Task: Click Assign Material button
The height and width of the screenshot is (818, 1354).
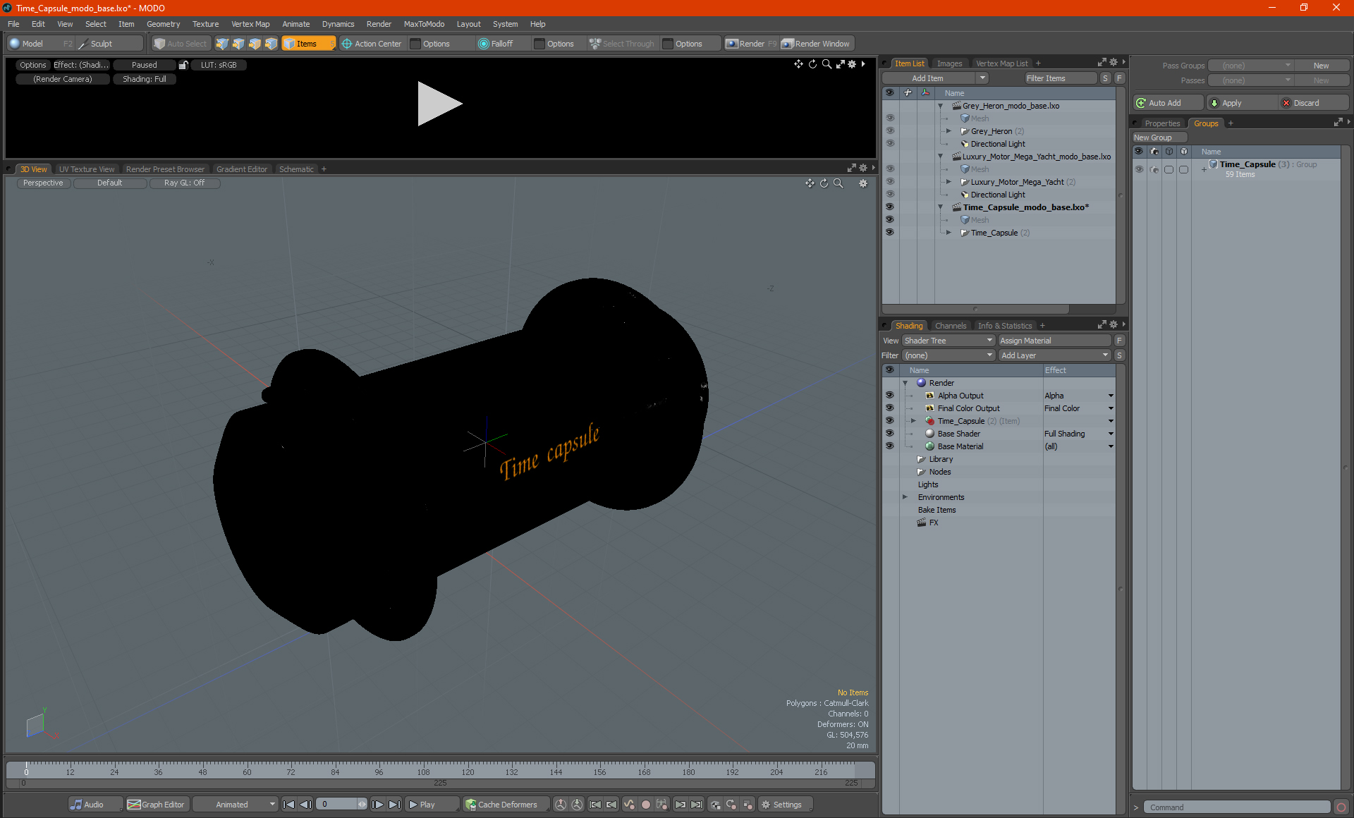Action: pos(1054,341)
